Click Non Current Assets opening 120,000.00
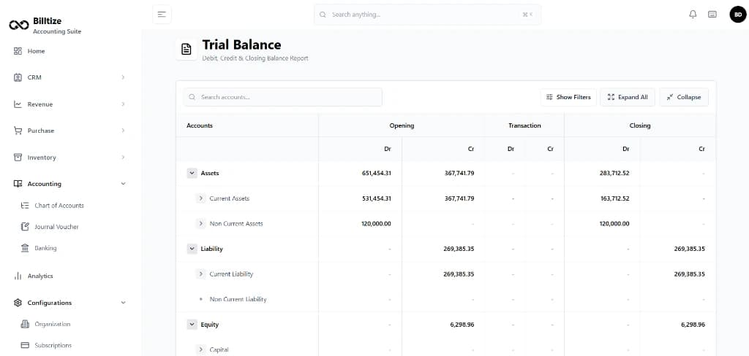 click(x=377, y=223)
